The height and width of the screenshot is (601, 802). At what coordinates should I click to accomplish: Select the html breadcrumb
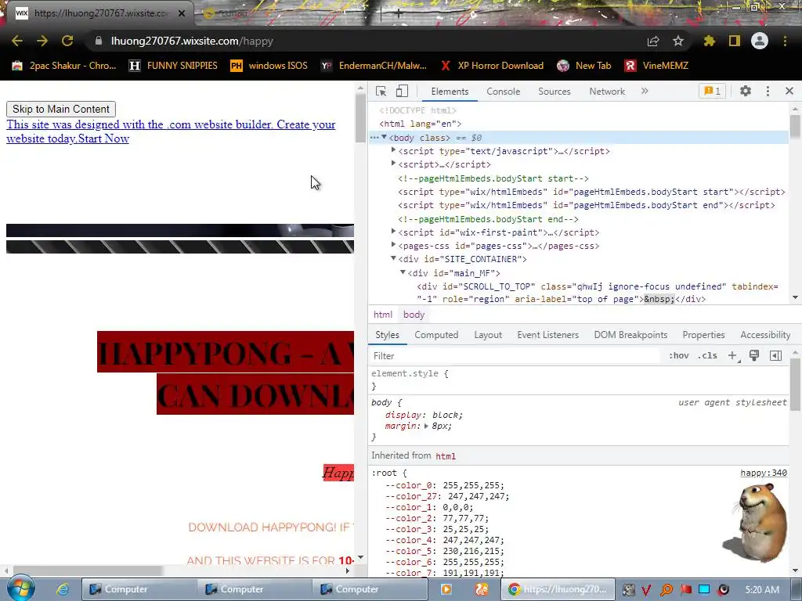[x=382, y=315]
